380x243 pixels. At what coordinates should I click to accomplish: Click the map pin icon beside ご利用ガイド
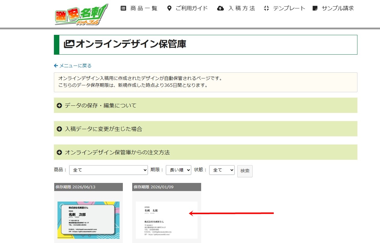169,8
